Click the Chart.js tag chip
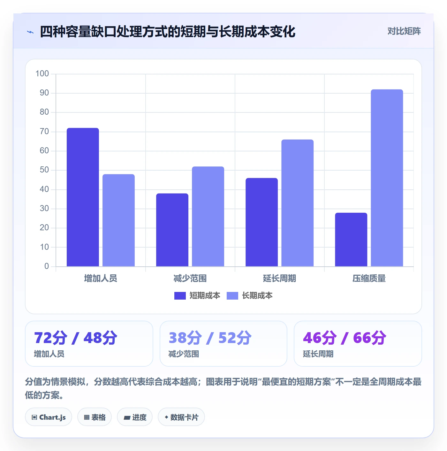Image resolution: width=447 pixels, height=451 pixels. pos(49,417)
